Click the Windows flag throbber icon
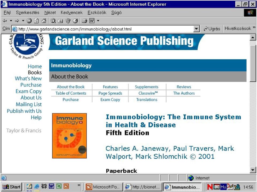Screen dimensions: 257x192 tap(250, 13)
